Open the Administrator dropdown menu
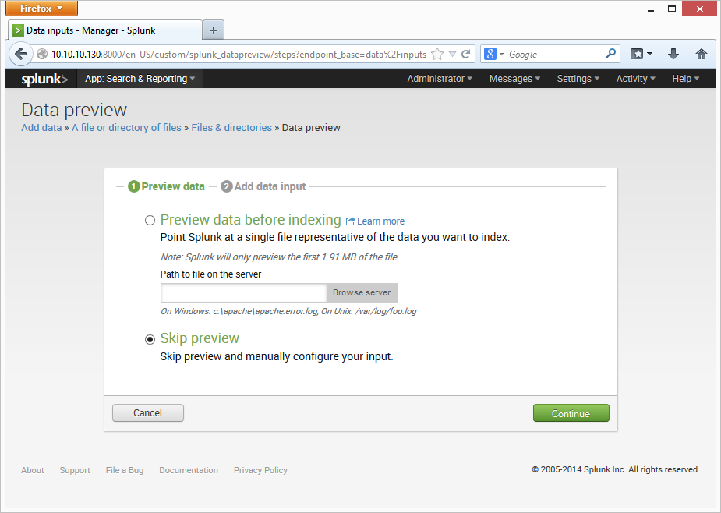The width and height of the screenshot is (721, 513). point(440,79)
